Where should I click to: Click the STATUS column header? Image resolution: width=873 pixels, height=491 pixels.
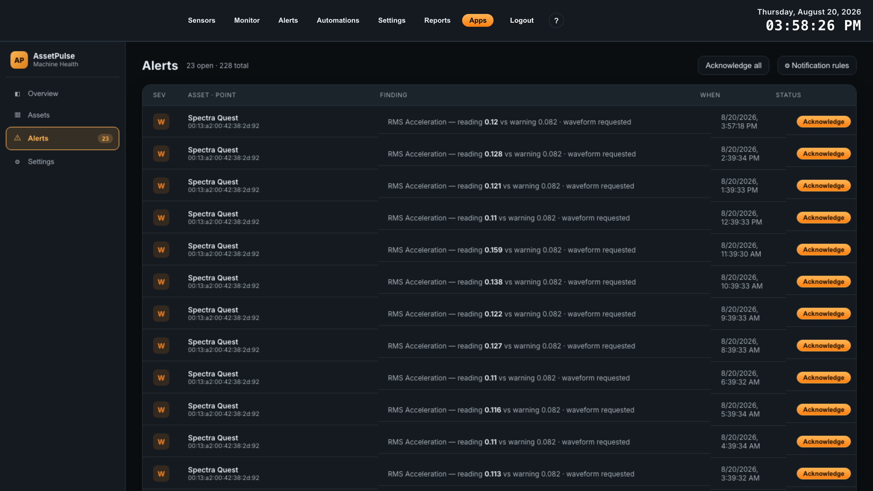pyautogui.click(x=788, y=95)
